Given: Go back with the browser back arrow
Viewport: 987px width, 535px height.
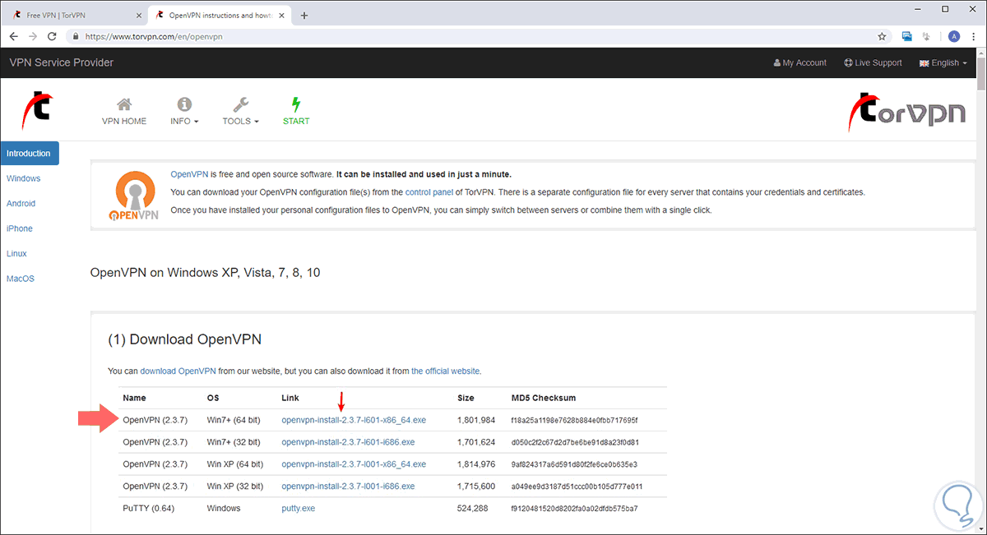Looking at the screenshot, I should click(x=14, y=36).
